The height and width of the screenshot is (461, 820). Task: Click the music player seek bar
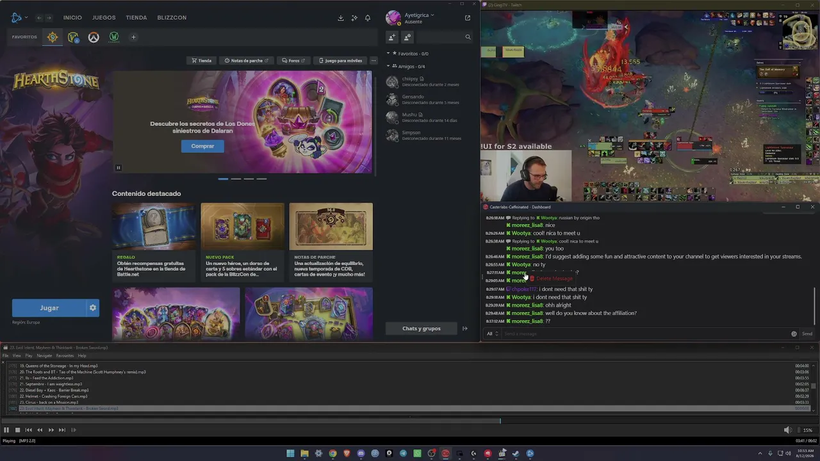pyautogui.click(x=410, y=421)
